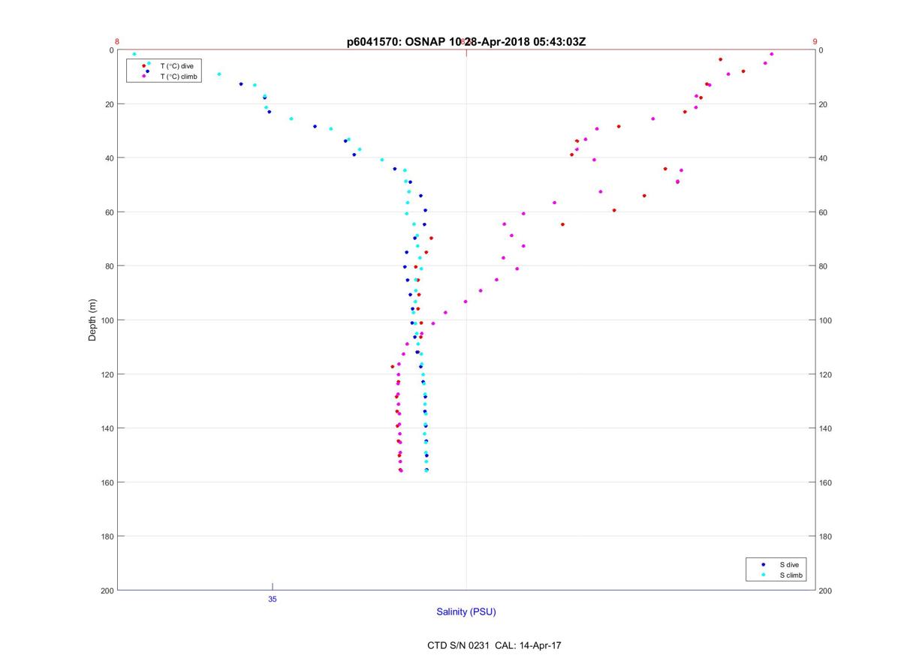
Task: Click the dark blue marker beside 'S dive'
Action: 764,564
